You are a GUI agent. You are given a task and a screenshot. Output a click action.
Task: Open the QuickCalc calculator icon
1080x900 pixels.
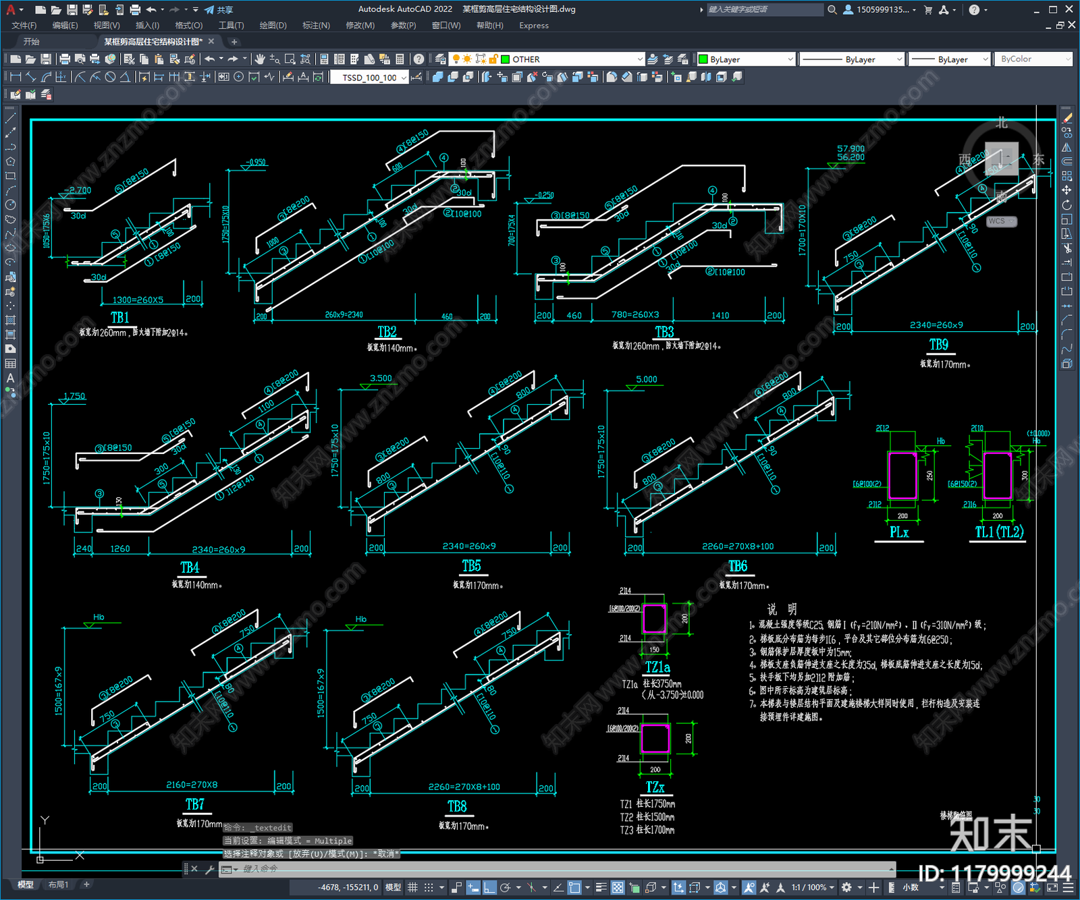(400, 59)
